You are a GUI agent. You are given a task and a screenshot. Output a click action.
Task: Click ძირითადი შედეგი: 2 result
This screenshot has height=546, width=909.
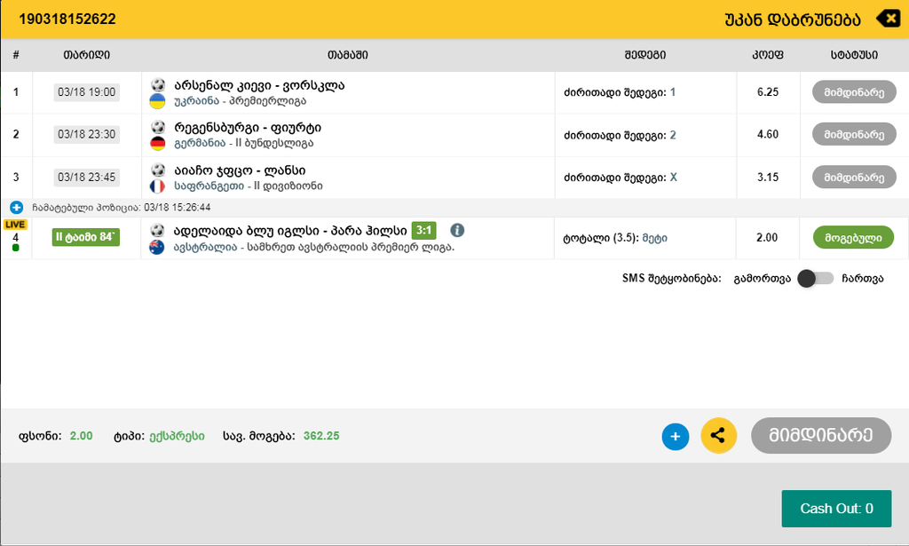(620, 135)
